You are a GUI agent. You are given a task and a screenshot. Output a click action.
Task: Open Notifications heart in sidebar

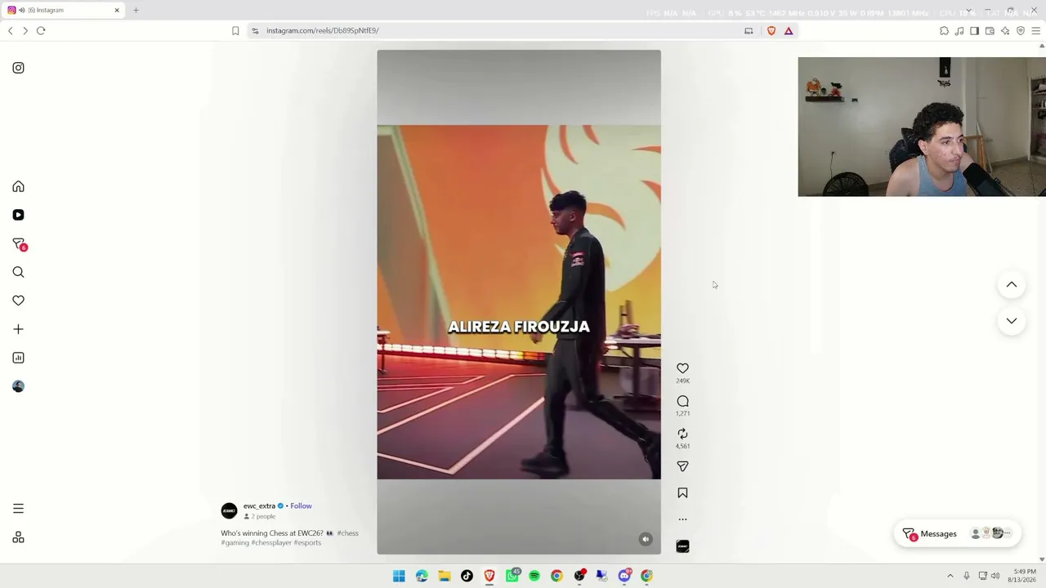(x=18, y=301)
